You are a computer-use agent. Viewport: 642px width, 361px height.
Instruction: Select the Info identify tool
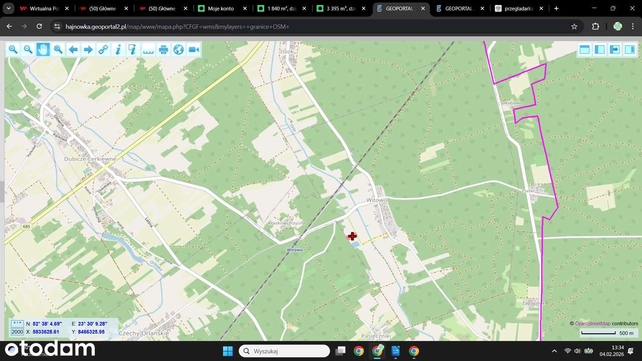click(118, 49)
